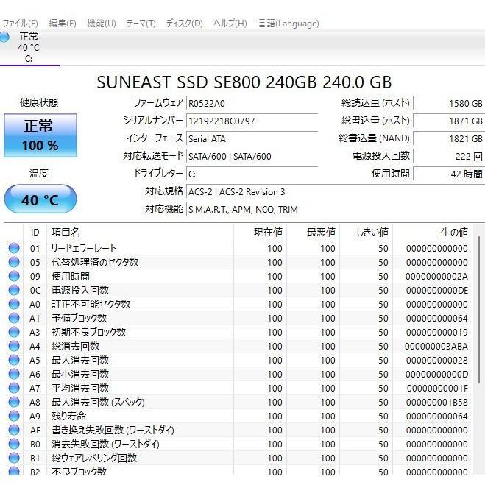Click power-on hours value 42 時間
Screen dimensions: 485x485
click(449, 174)
